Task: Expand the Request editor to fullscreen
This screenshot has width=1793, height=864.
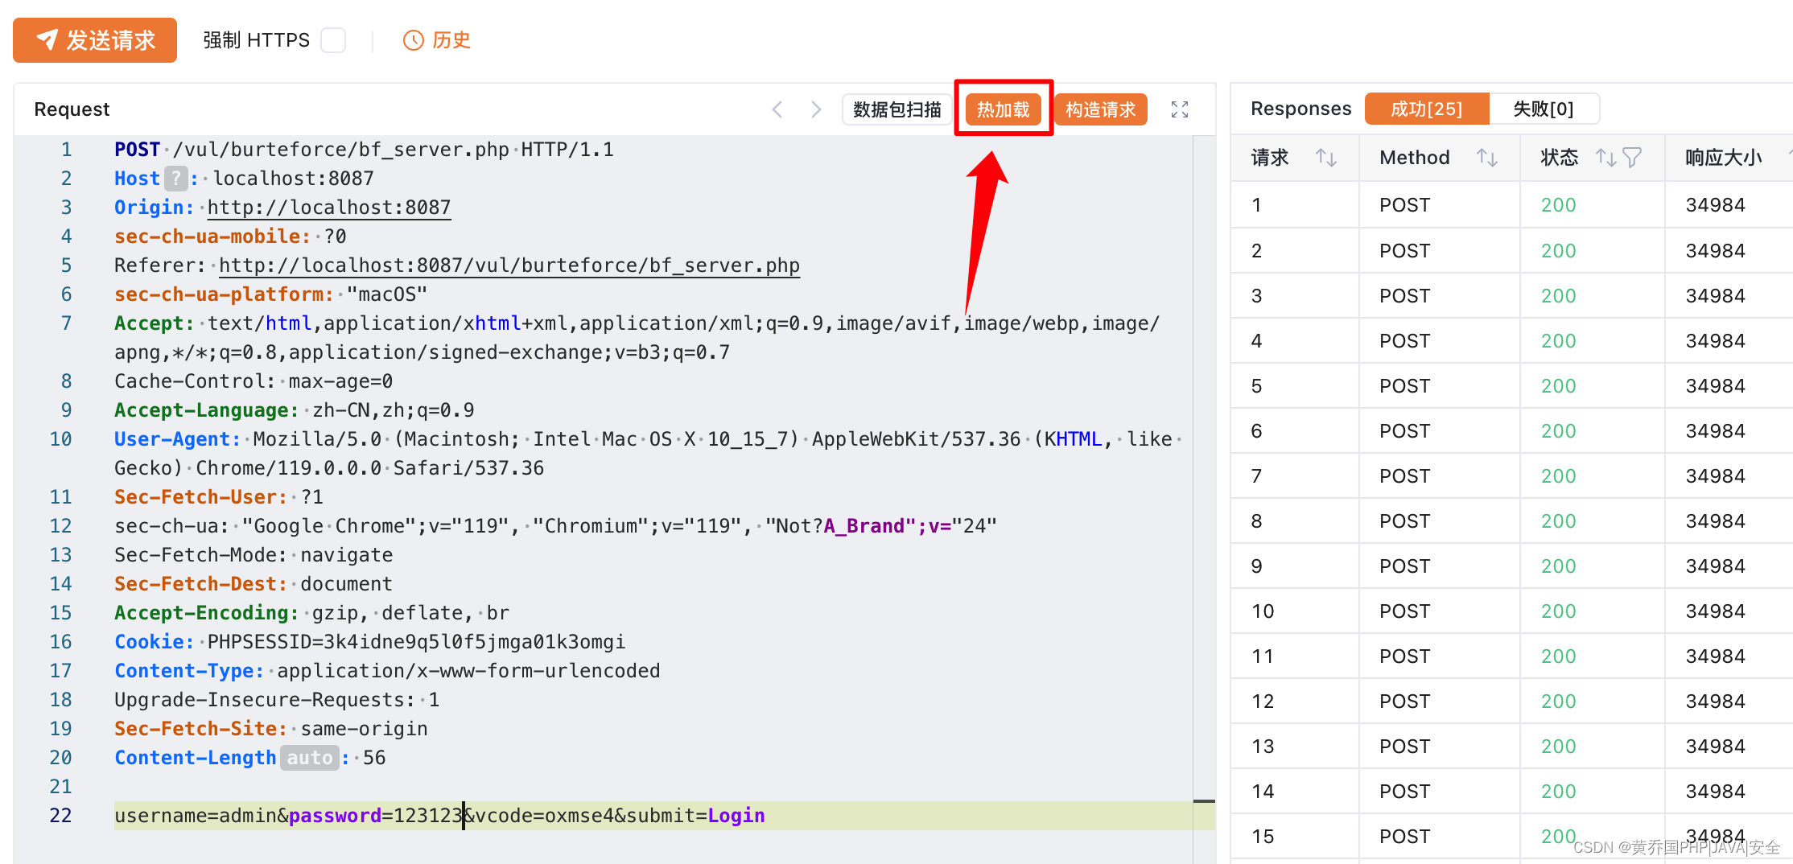Action: pos(1180,109)
